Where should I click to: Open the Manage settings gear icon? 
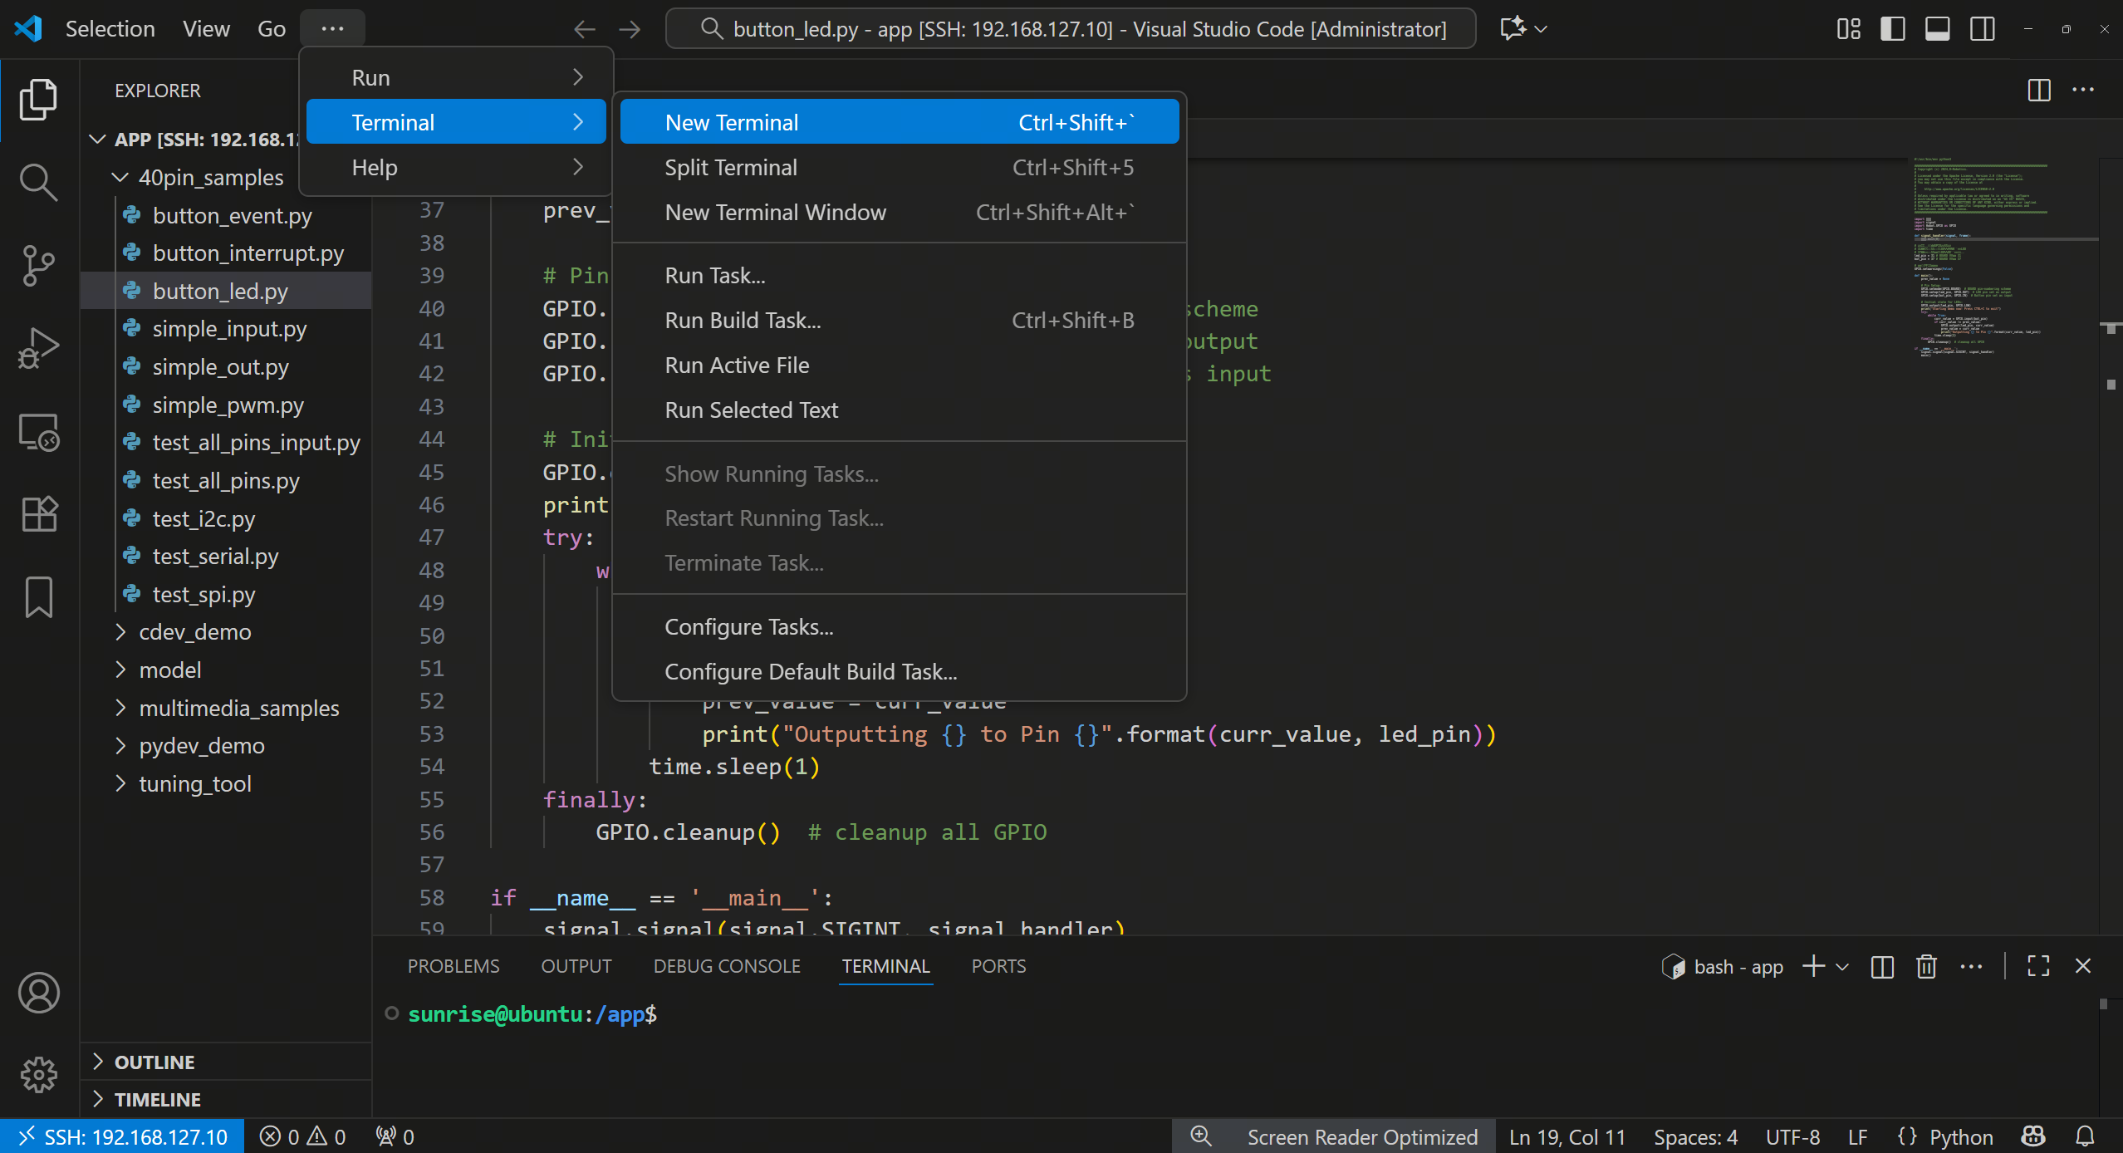[x=39, y=1074]
